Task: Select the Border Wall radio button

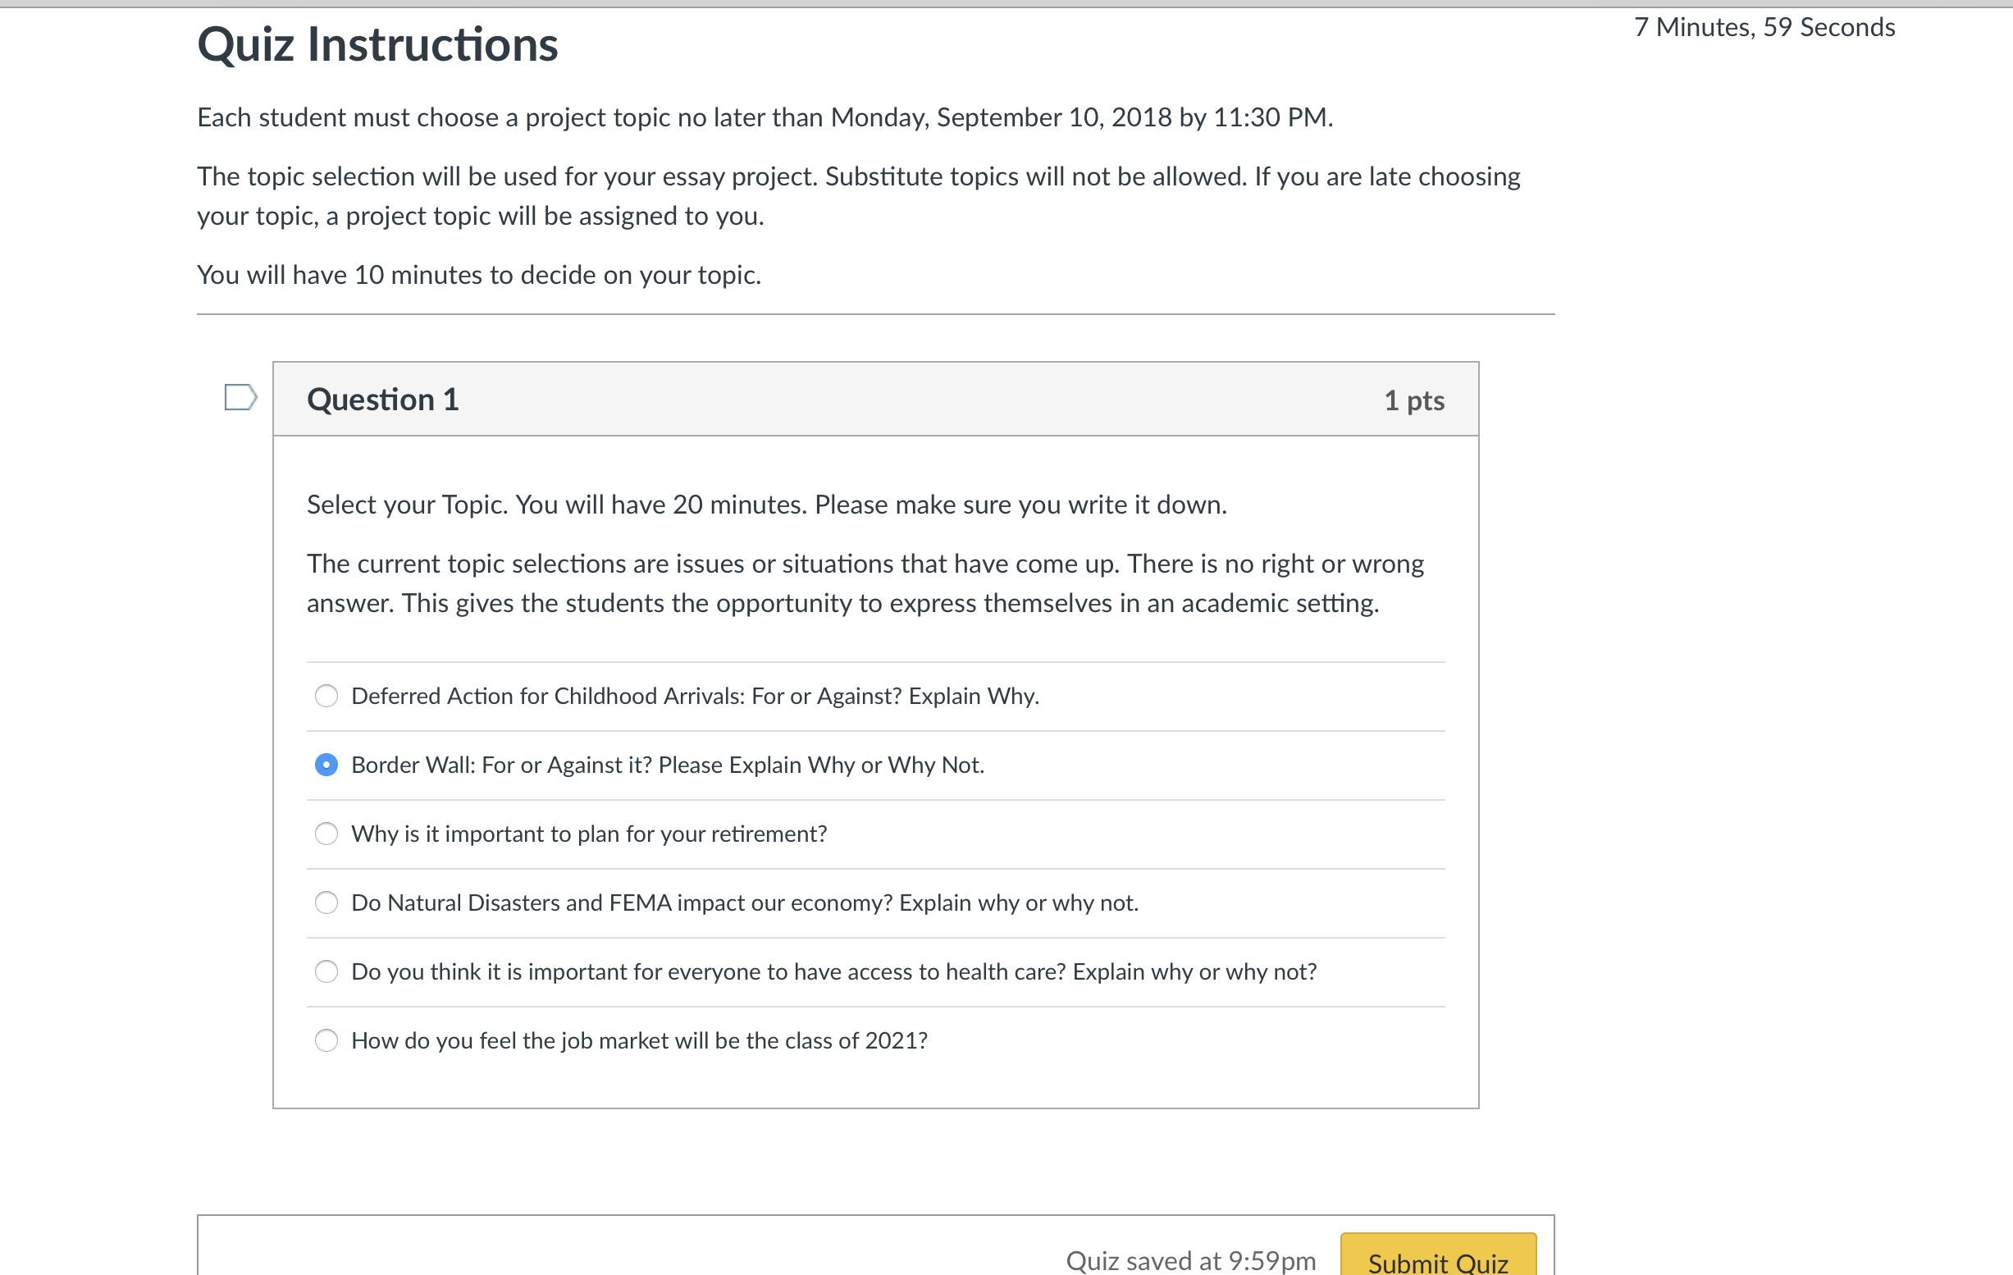Action: point(326,765)
